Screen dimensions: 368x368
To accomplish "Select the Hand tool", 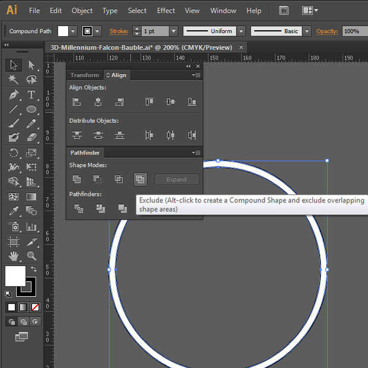I will 14,256.
